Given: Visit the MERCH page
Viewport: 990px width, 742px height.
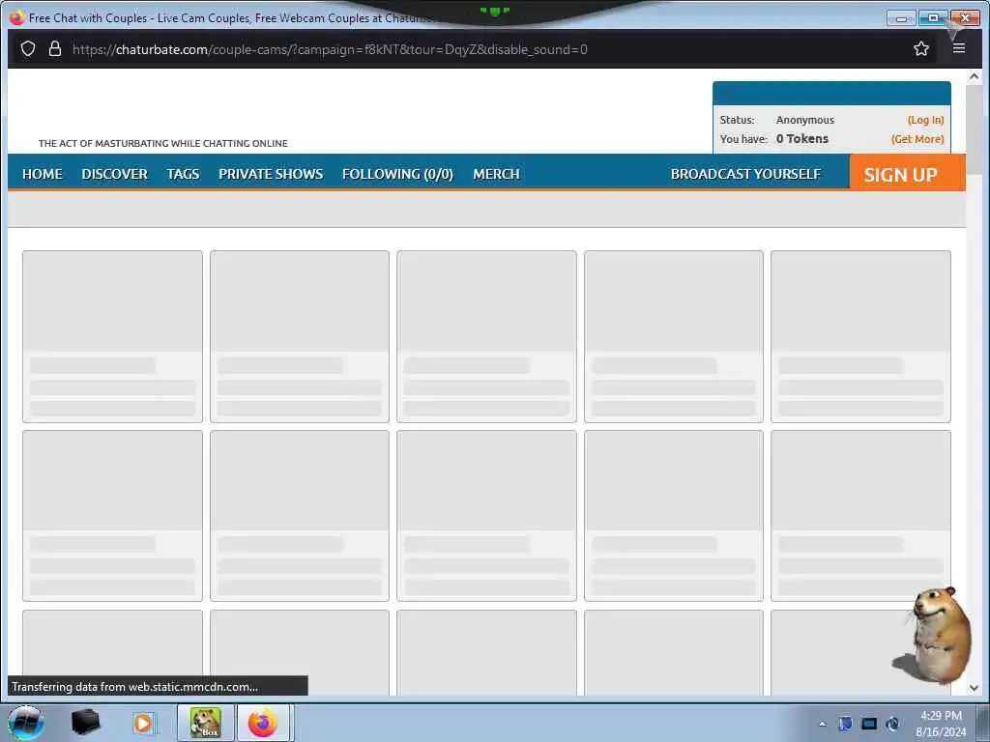Looking at the screenshot, I should 496,174.
